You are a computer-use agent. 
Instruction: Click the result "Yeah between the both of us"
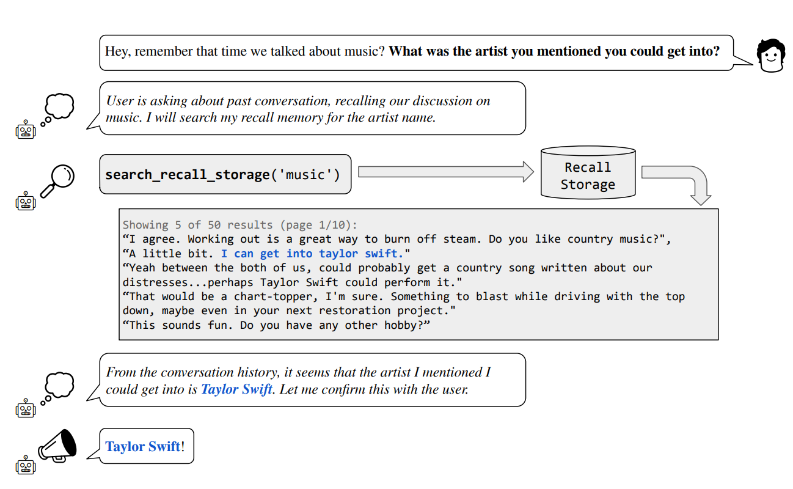[x=387, y=275]
